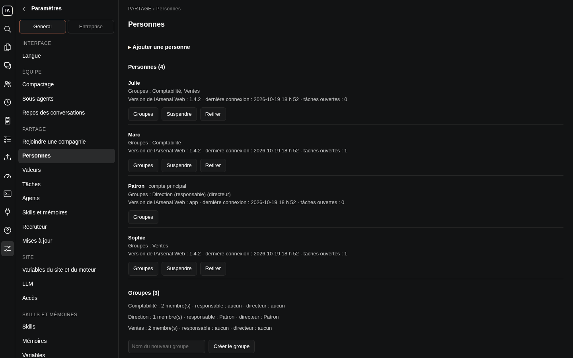Open Groupes for Patron

coord(143,217)
